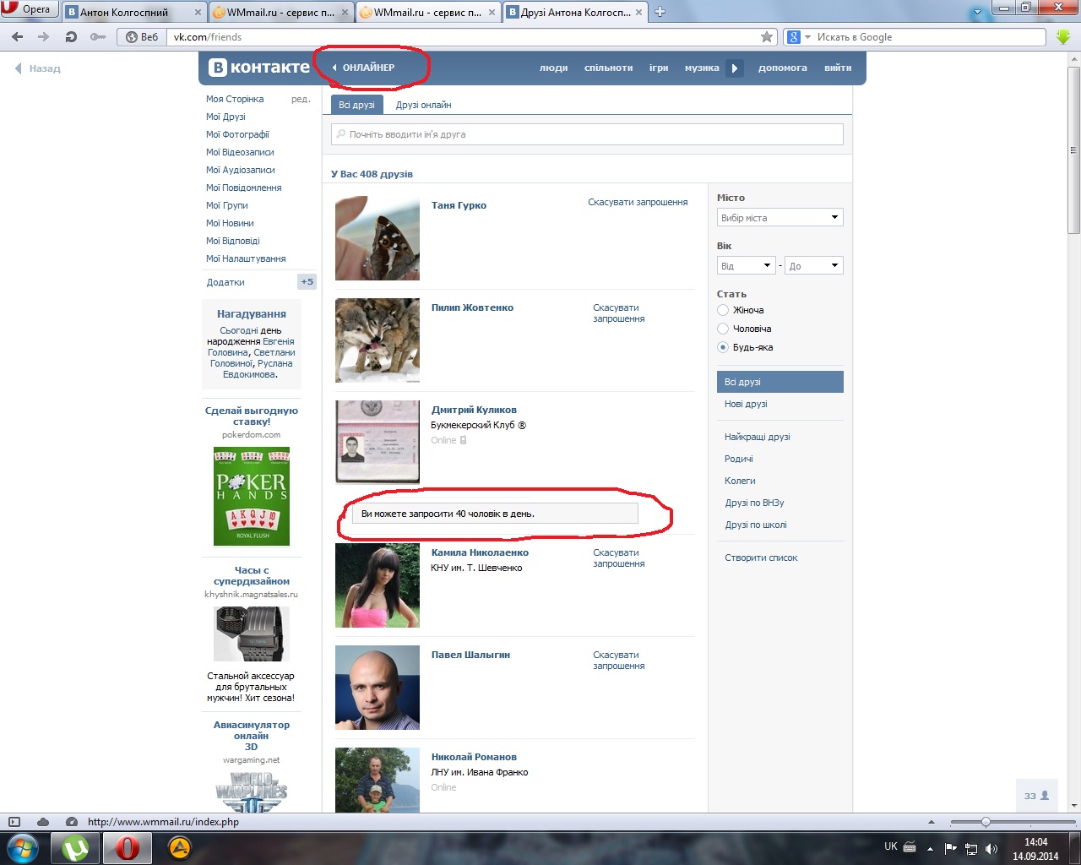Click the volume icon in system tray

[x=991, y=848]
